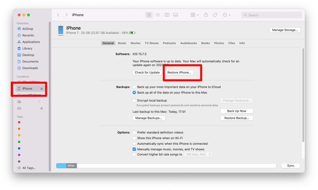Switch to the Books tab

pyautogui.click(x=206, y=43)
